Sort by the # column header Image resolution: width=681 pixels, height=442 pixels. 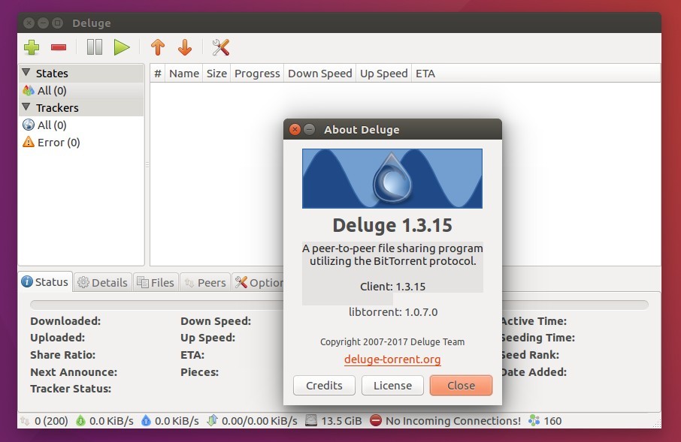[x=158, y=74]
